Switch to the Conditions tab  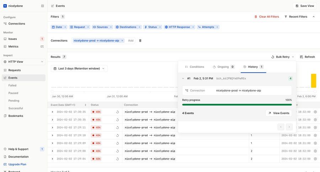click(194, 67)
